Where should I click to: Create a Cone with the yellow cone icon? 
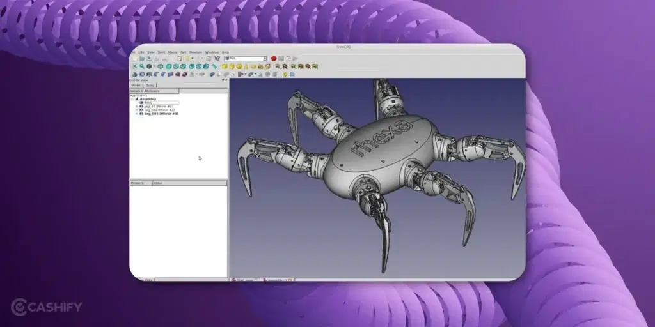pos(246,66)
